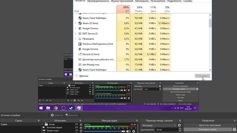This screenshot has width=237, height=133.
Task: Click the Длительность stepper arrows
Action: point(180,130)
